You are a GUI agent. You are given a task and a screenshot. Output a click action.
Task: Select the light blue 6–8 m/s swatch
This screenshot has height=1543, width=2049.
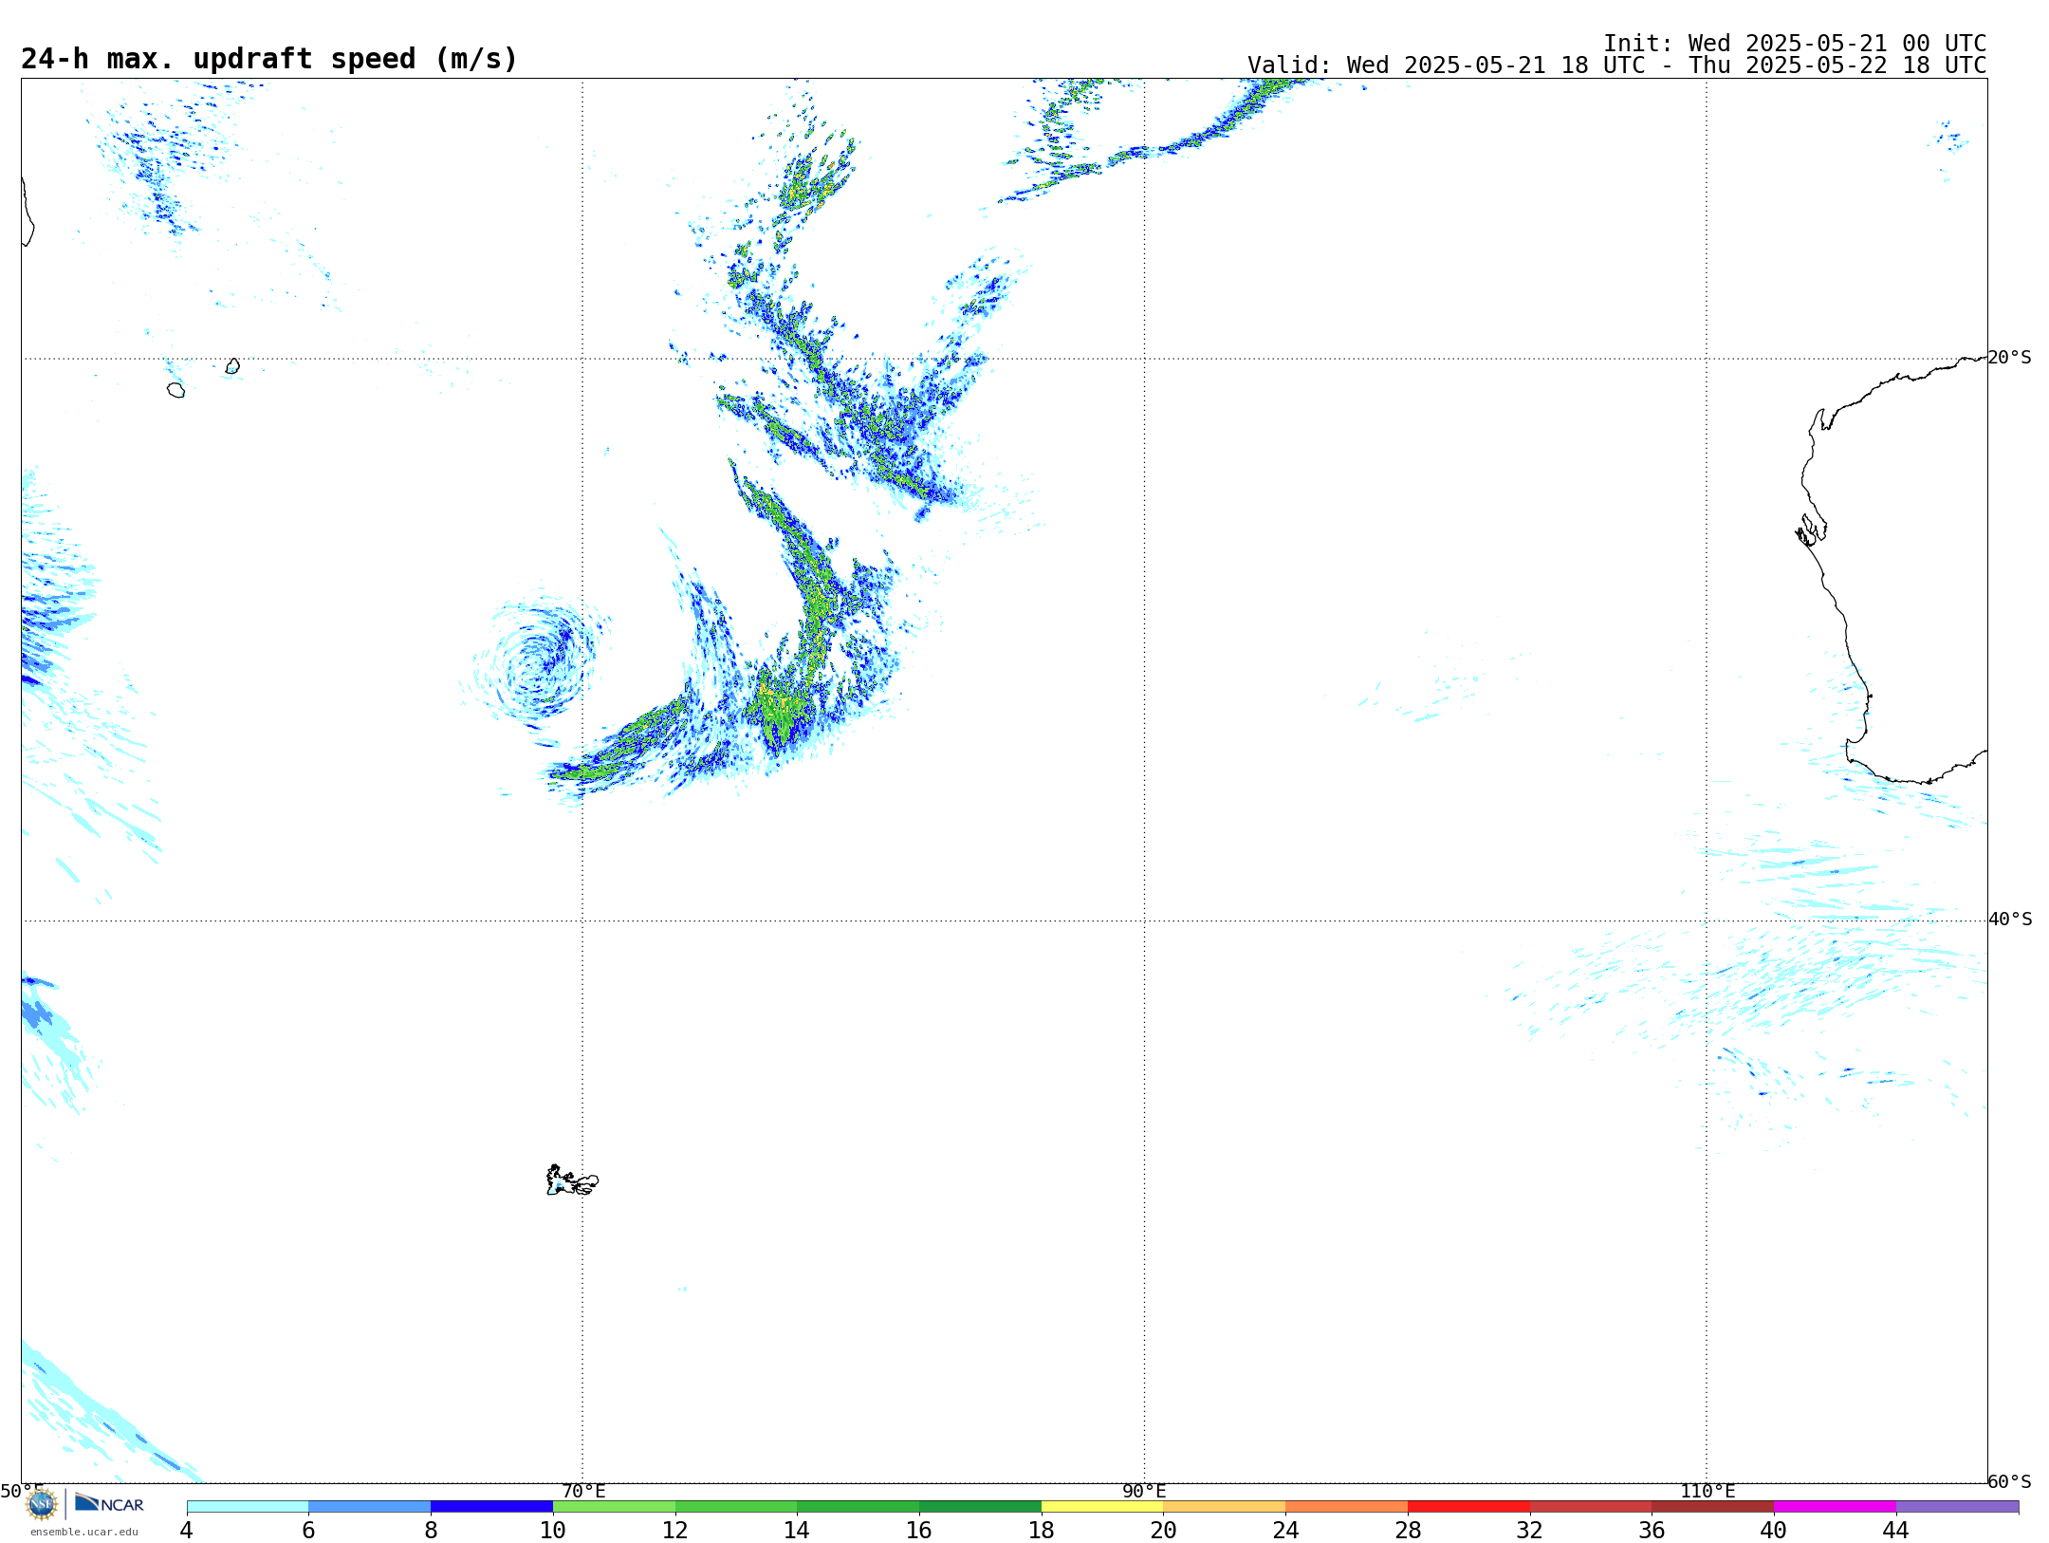tap(370, 1506)
